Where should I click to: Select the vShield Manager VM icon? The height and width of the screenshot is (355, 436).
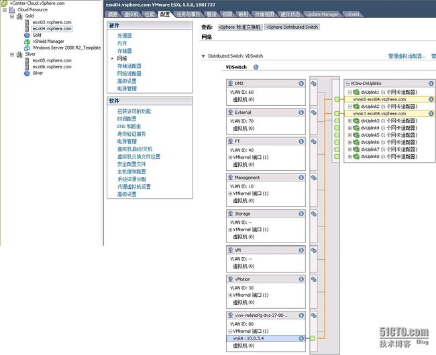(27, 42)
